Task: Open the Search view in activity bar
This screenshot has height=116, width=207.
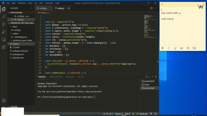Action: pyautogui.click(x=4, y=16)
